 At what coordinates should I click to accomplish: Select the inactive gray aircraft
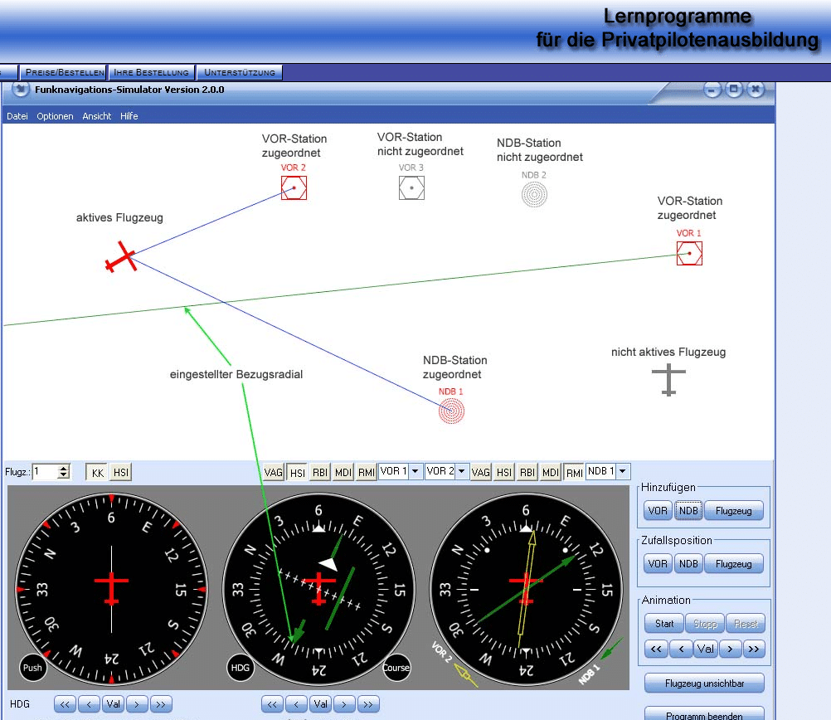(x=668, y=380)
